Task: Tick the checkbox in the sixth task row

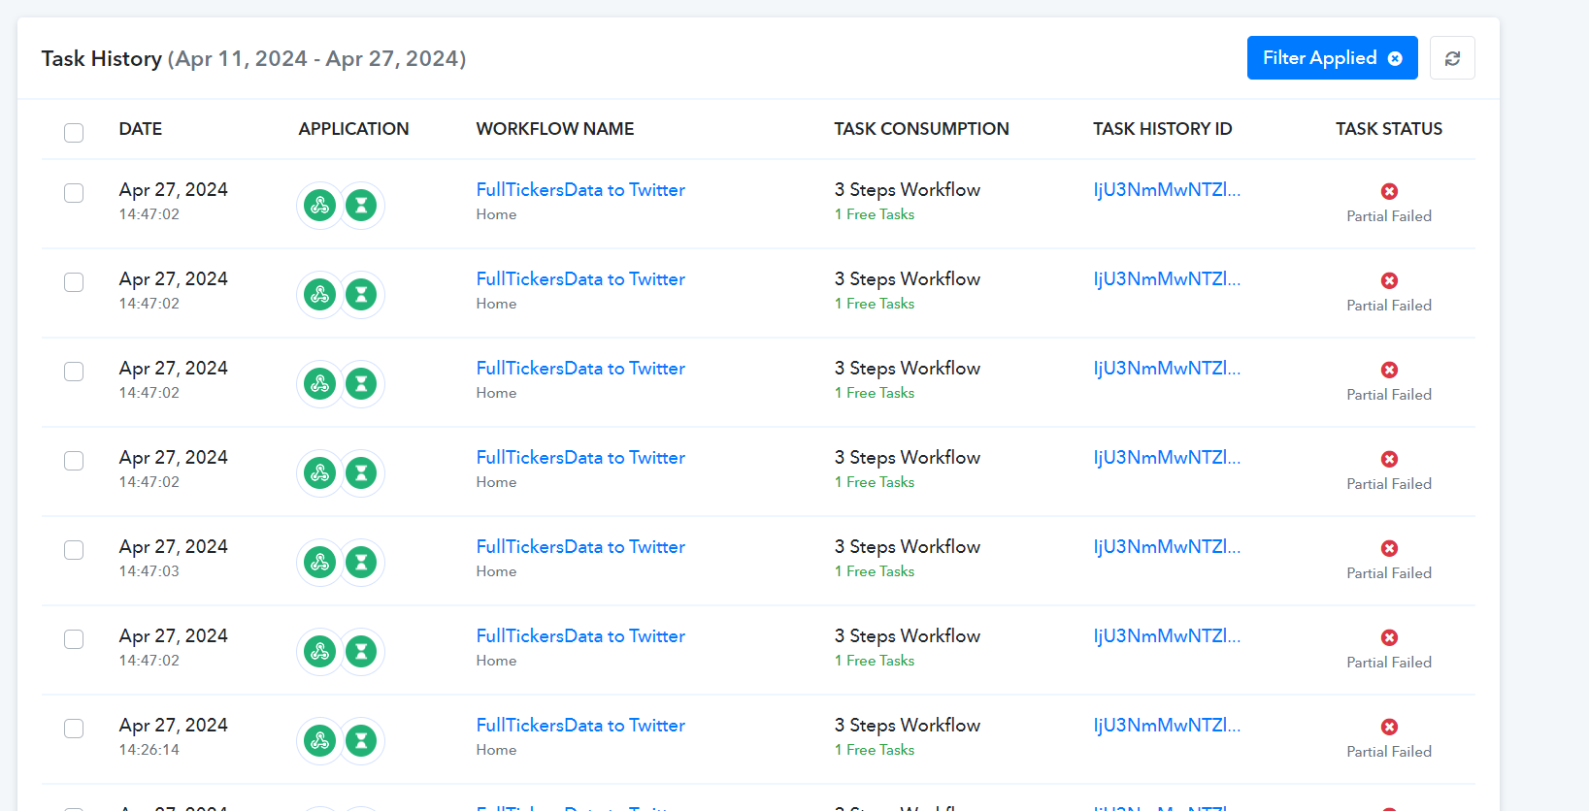Action: (74, 638)
